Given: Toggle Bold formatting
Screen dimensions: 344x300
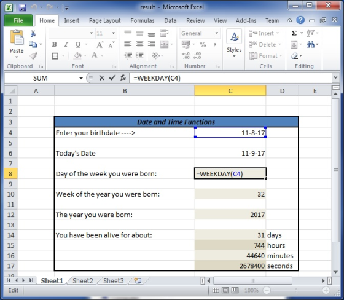Looking at the screenshot, I should [x=55, y=45].
